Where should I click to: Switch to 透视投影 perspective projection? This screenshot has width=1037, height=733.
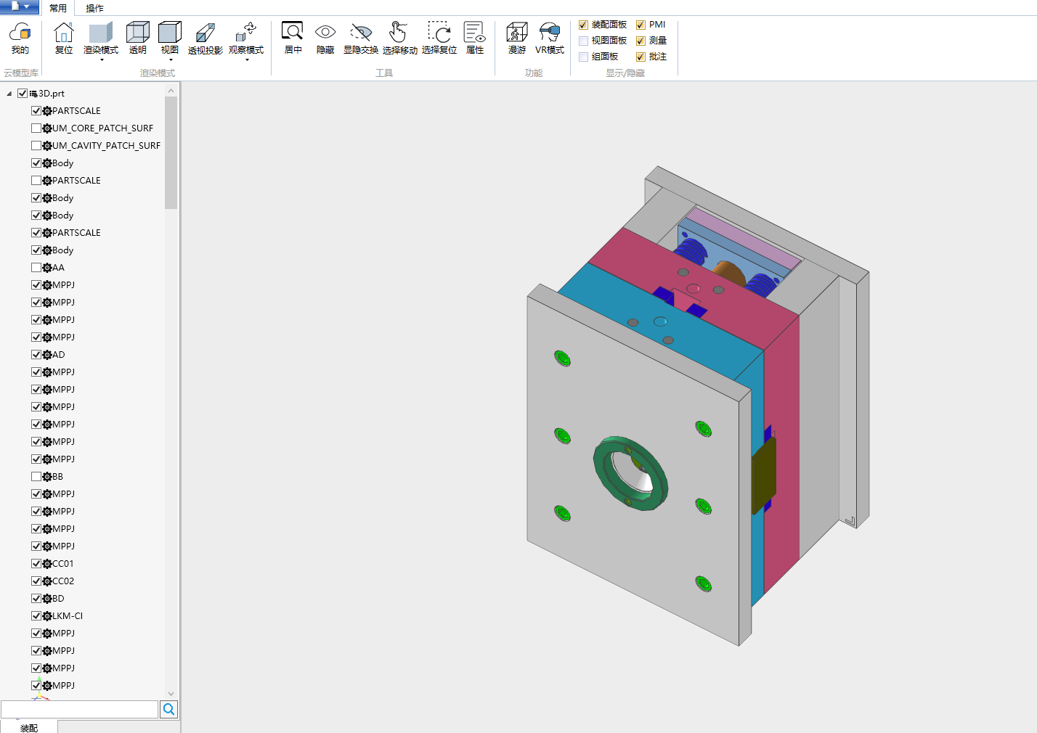pyautogui.click(x=206, y=38)
